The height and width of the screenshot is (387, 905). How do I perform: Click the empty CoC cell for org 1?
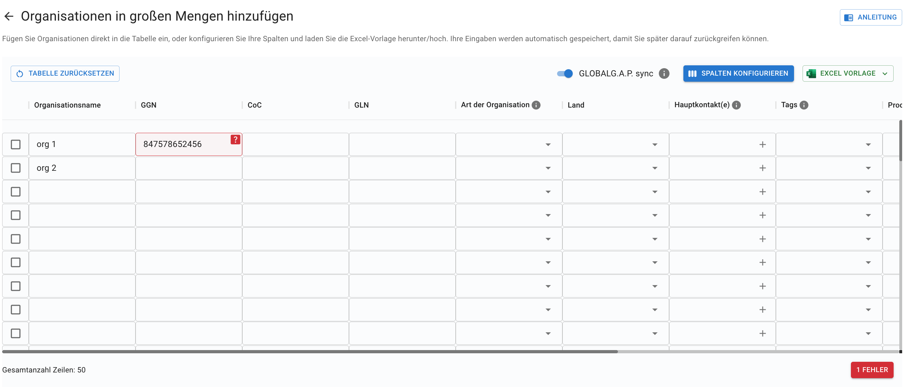(296, 145)
